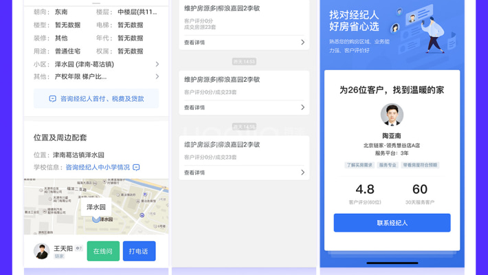The image size is (488, 275).
Task: Click the 带看房屋符合预期 tag
Action: [420, 165]
